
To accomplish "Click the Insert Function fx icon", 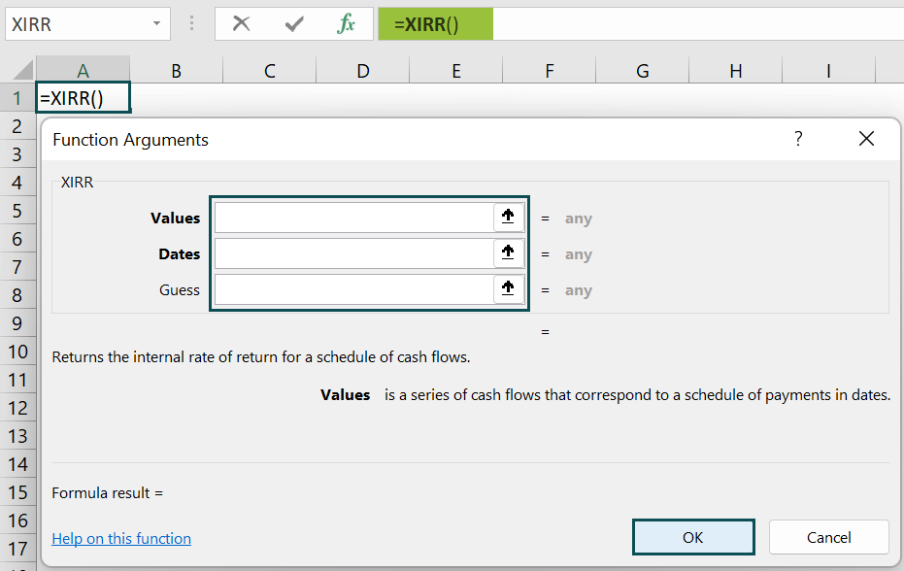I will 347,24.
